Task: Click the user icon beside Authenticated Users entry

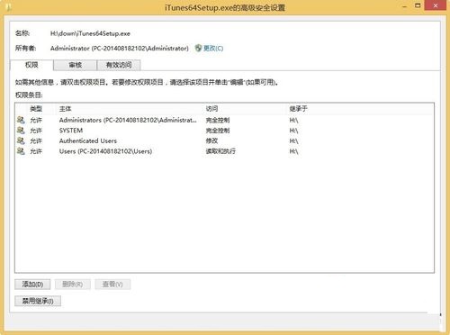Action: point(21,140)
